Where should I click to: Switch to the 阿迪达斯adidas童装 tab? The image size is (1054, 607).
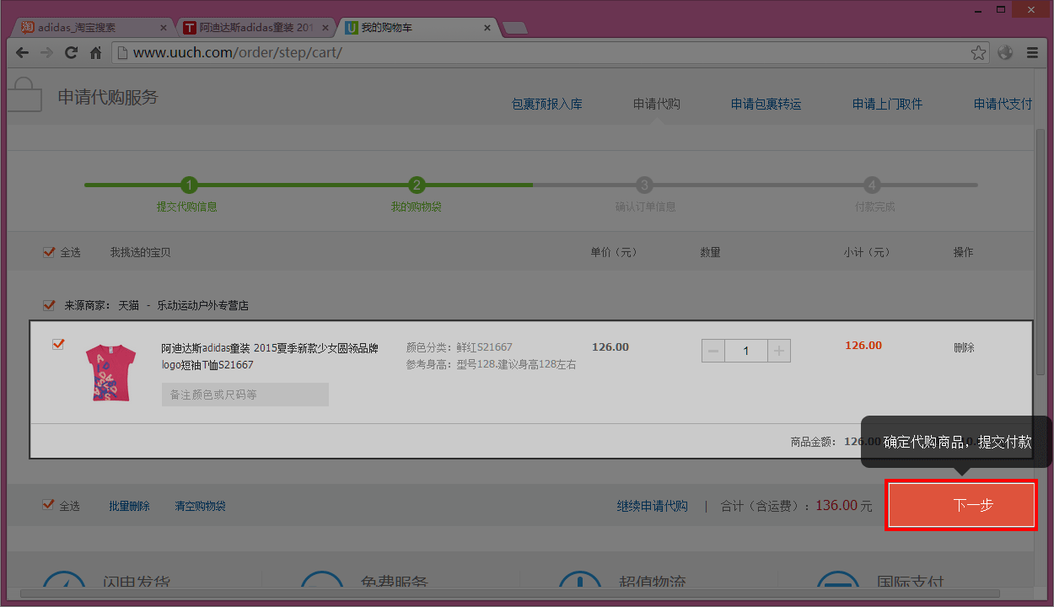255,28
